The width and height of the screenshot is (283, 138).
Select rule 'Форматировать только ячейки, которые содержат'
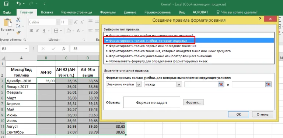(189, 41)
